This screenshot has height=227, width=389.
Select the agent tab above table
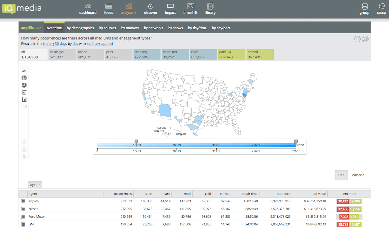[x=35, y=185]
